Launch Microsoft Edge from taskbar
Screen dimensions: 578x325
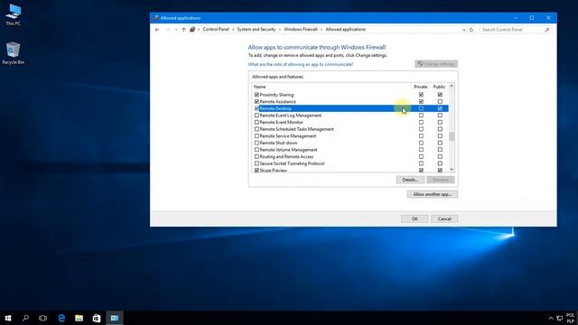[x=61, y=318]
